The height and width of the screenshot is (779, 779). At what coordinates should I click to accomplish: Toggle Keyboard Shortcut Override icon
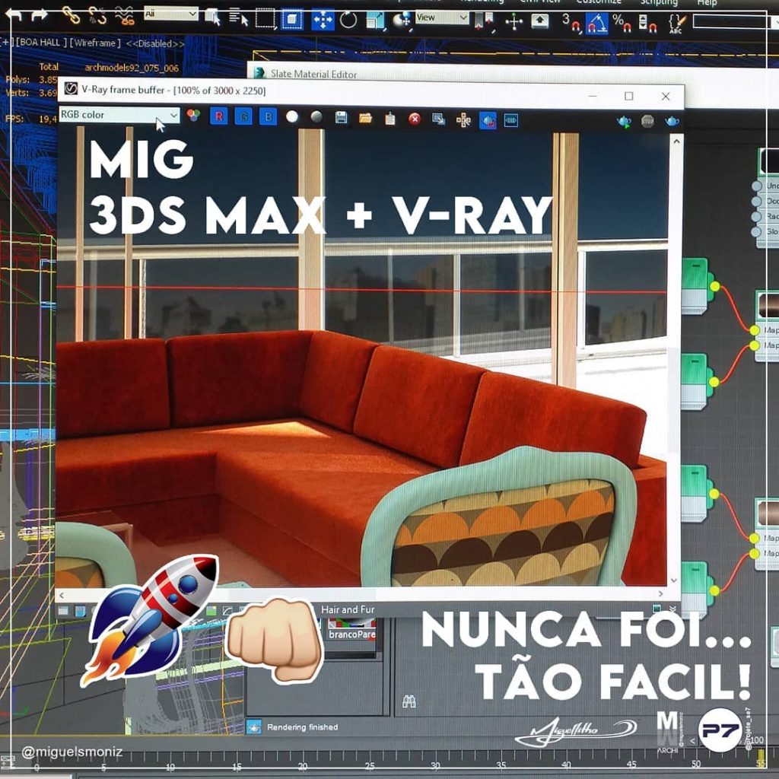point(540,21)
